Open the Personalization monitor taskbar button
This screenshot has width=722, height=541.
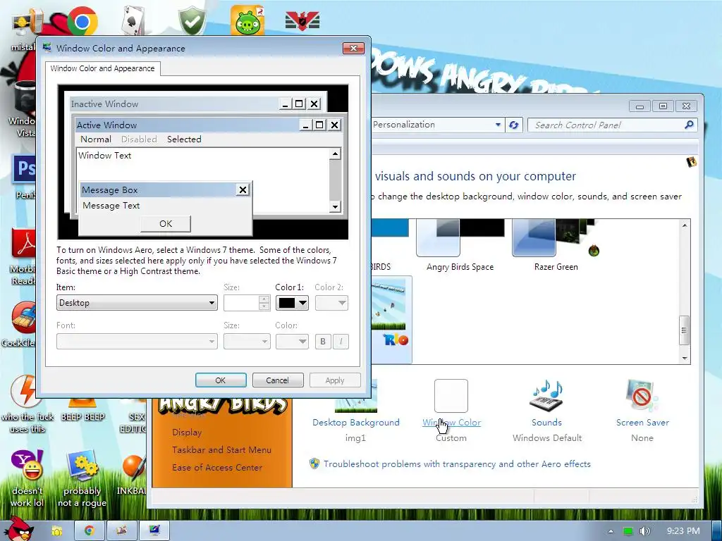point(154,530)
